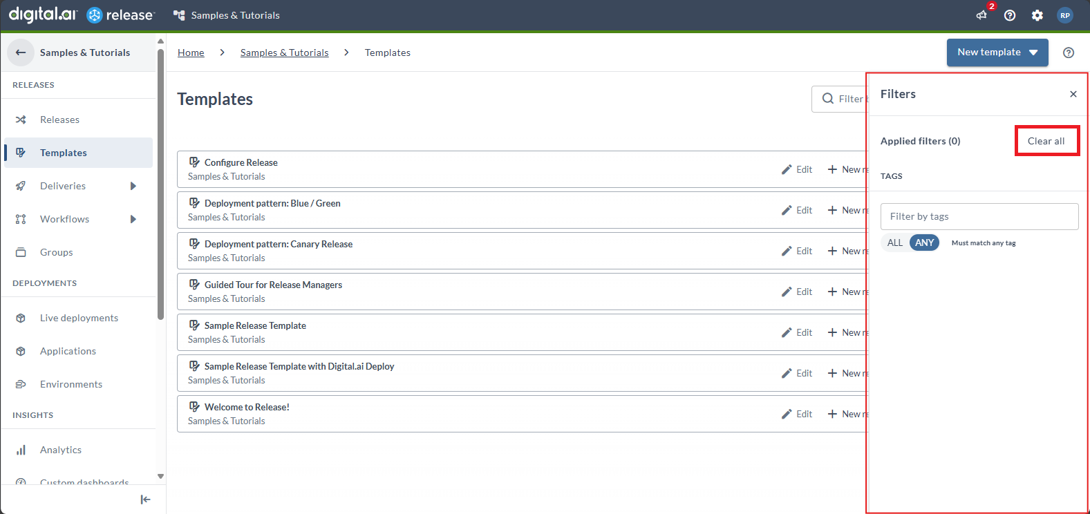This screenshot has height=514, width=1090.
Task: Expand the Workflows submenu arrow
Action: pos(133,219)
